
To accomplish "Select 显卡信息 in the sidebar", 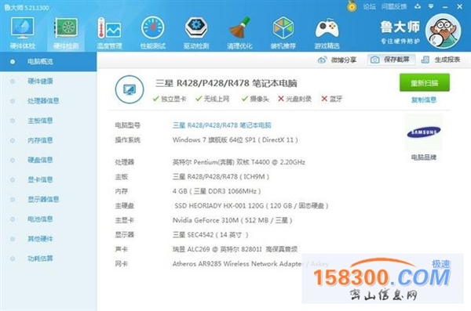I will coord(40,179).
